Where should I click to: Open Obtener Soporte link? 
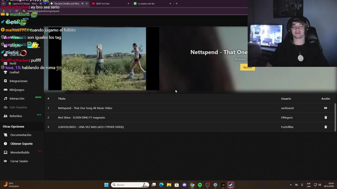[x=22, y=144]
